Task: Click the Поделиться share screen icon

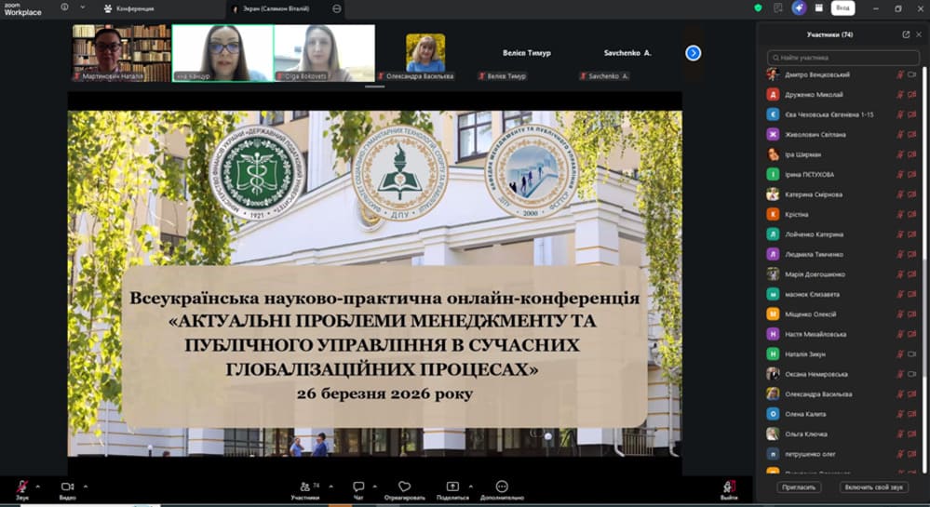Action: pos(452,487)
